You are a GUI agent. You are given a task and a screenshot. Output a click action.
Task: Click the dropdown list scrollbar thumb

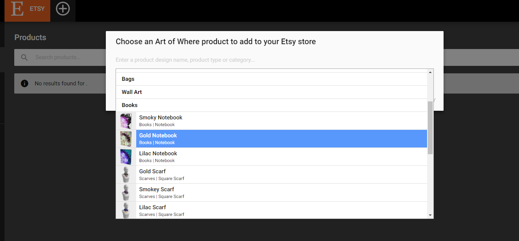(430, 127)
